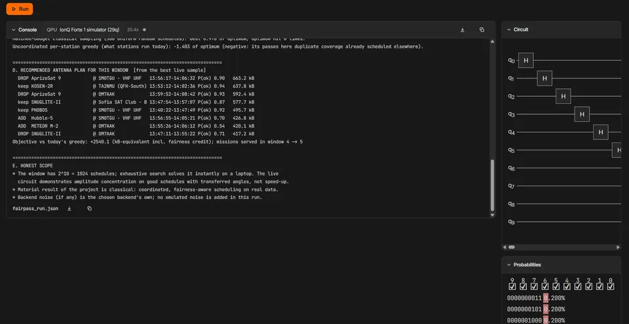Click the 'E. HONEST SCOPE' heading

point(33,166)
